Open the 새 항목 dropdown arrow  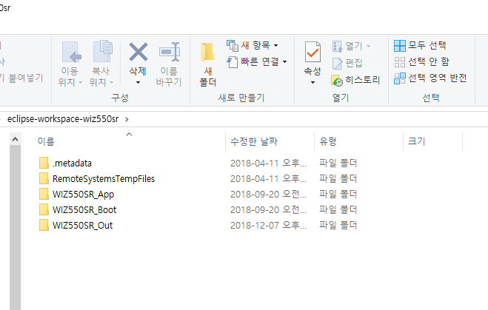275,45
